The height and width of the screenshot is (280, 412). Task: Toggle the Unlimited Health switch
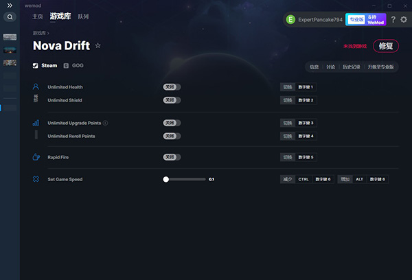172,87
